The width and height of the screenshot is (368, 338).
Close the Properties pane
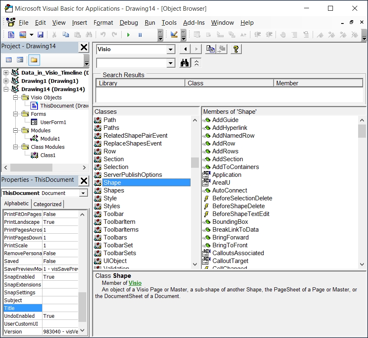[x=84, y=181]
